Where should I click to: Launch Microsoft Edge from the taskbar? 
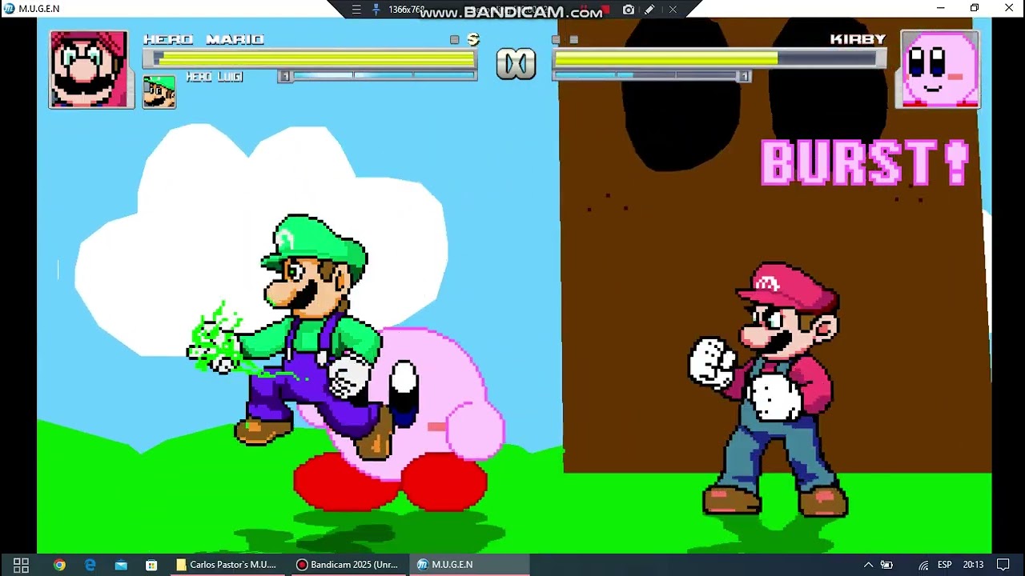[x=90, y=565]
